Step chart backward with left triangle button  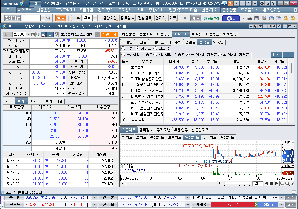[x=266, y=184]
